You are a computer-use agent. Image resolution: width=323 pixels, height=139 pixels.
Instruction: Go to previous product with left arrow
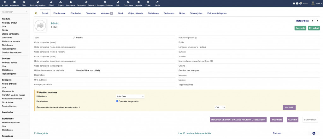(313, 20)
